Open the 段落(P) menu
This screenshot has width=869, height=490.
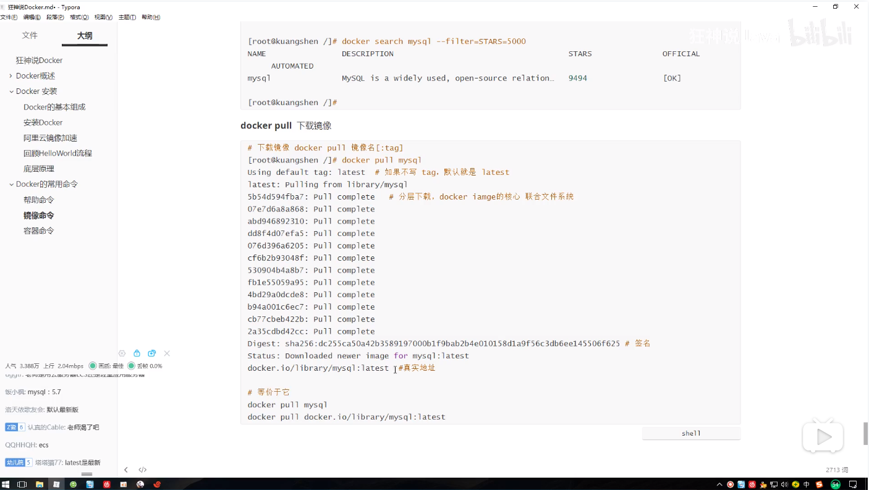point(55,17)
